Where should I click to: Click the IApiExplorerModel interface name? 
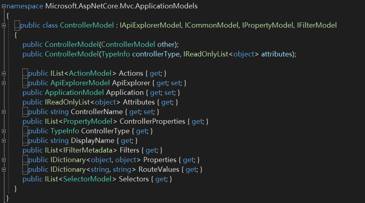click(150, 25)
